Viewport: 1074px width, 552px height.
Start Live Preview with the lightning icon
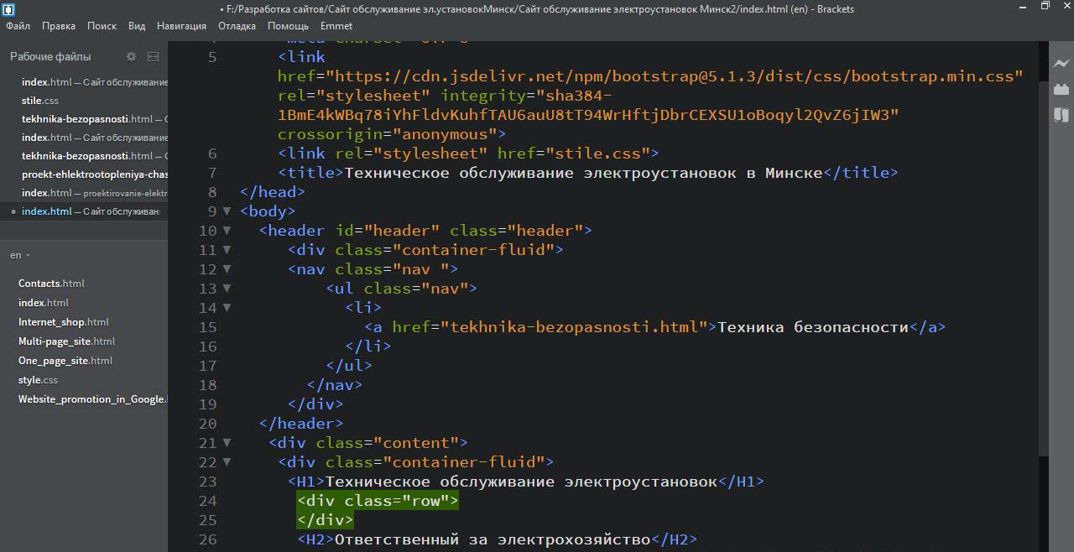click(x=1061, y=64)
